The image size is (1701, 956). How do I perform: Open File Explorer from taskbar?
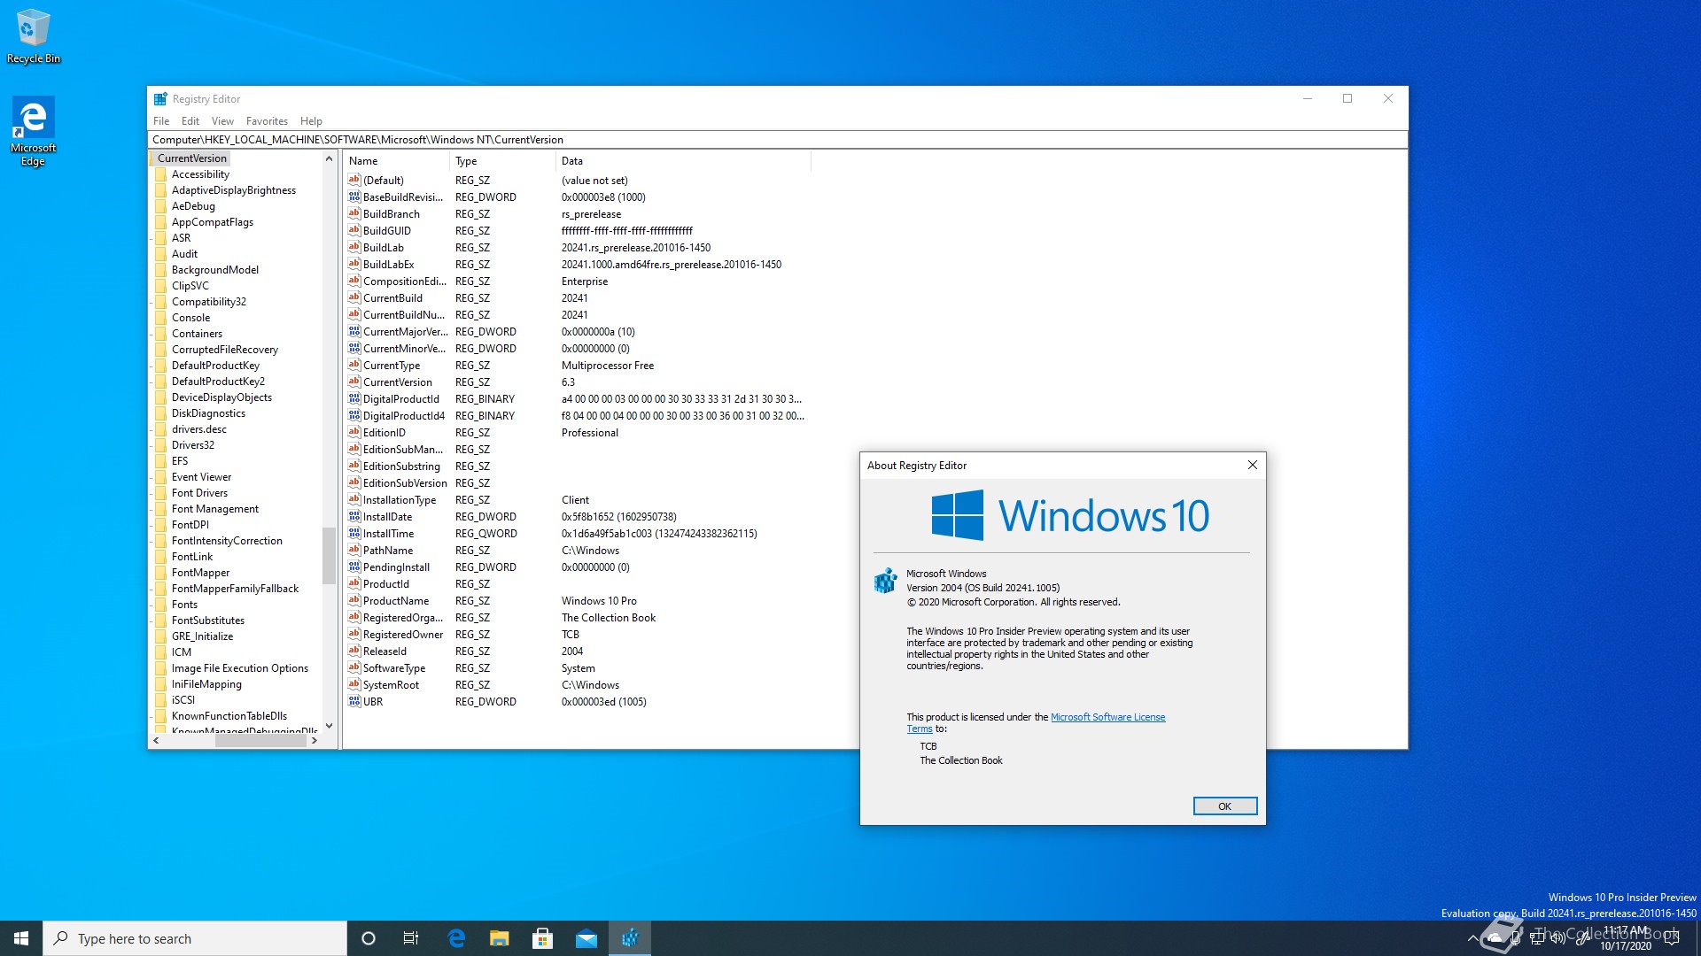pyautogui.click(x=500, y=938)
